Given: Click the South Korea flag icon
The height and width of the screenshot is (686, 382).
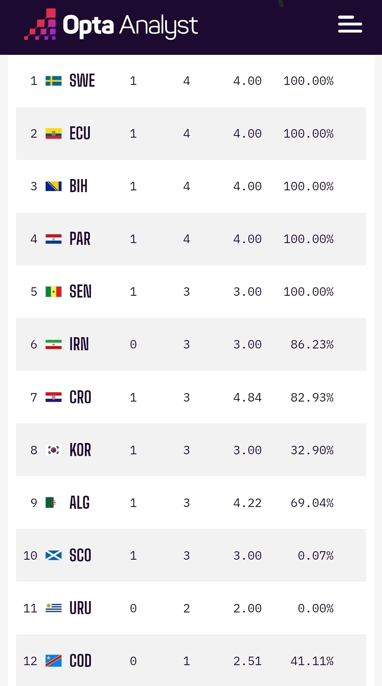Looking at the screenshot, I should [53, 450].
